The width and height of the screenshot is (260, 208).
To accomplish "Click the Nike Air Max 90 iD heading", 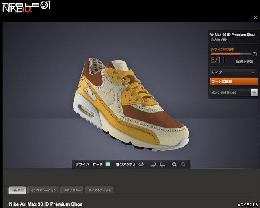I will (x=46, y=204).
